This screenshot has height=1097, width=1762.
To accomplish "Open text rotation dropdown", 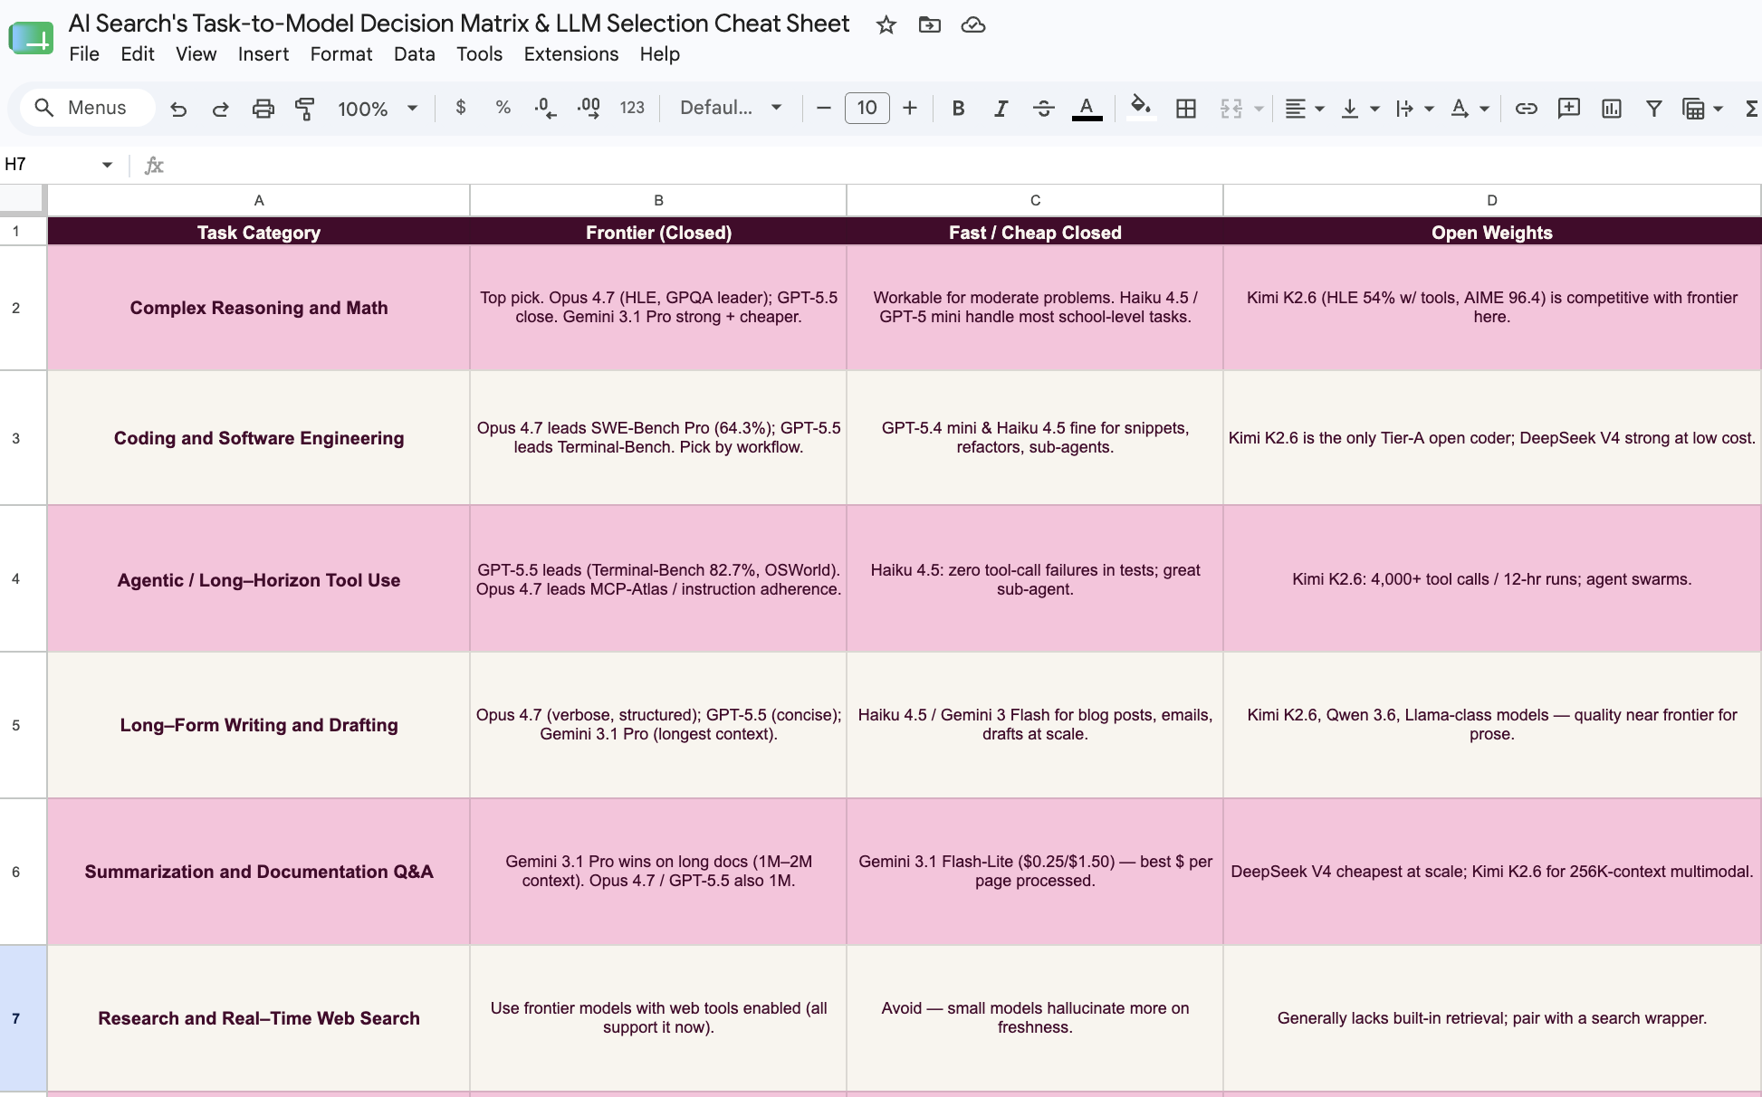I will [x=1470, y=109].
